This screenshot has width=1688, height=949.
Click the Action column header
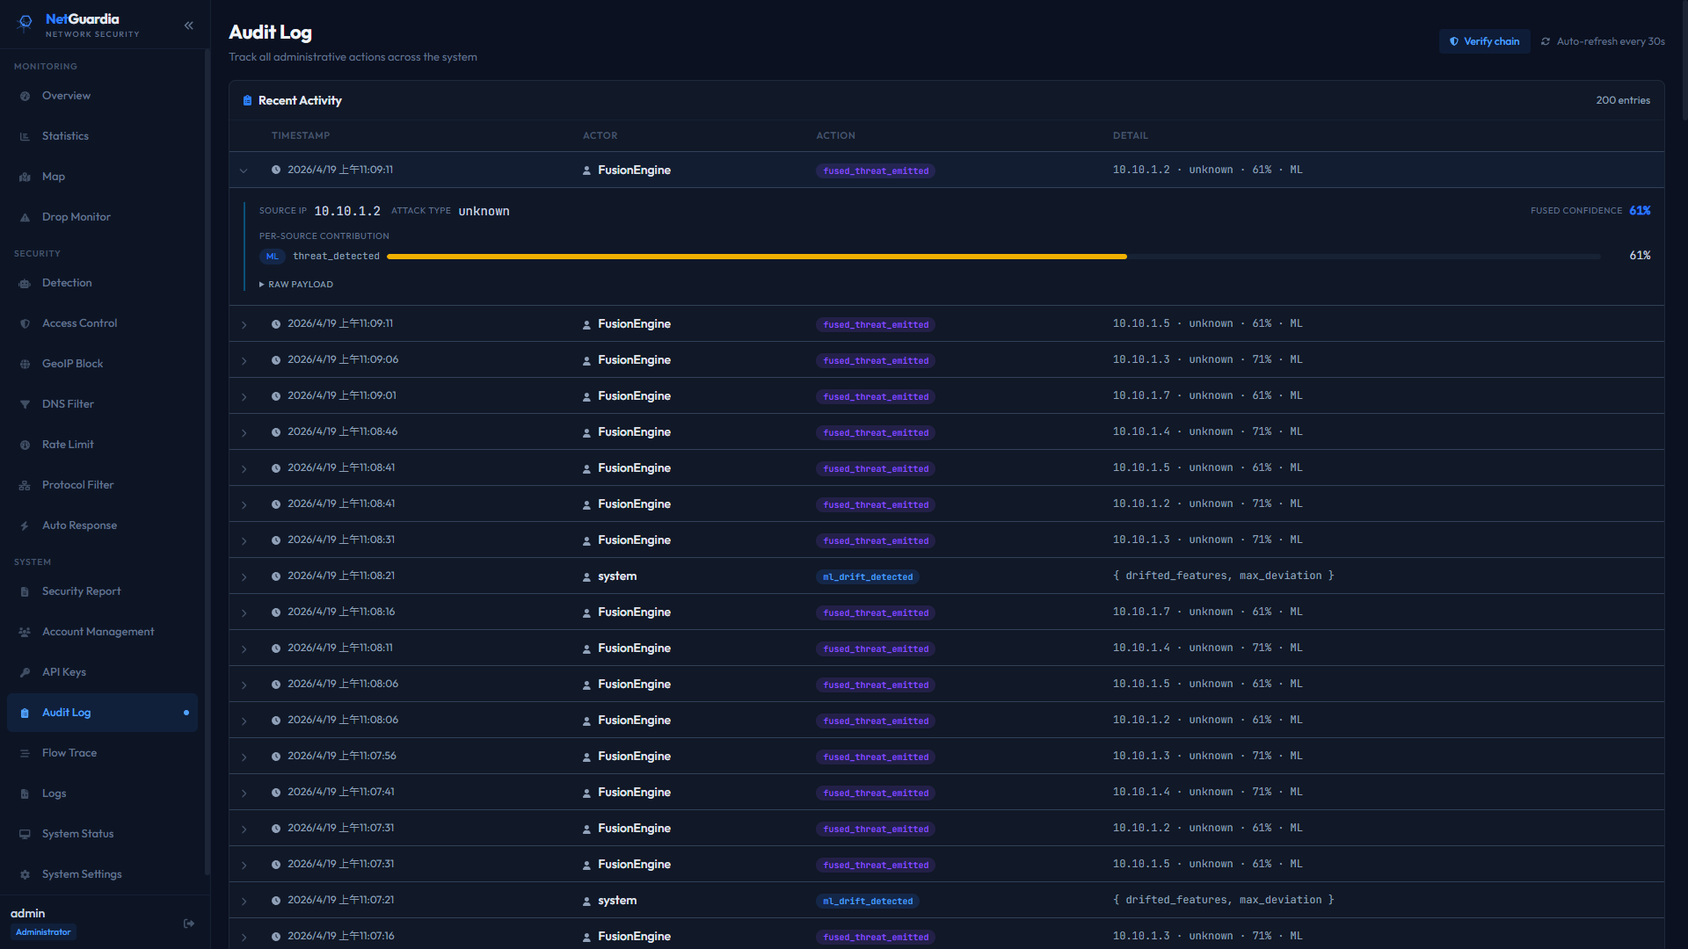tap(836, 135)
